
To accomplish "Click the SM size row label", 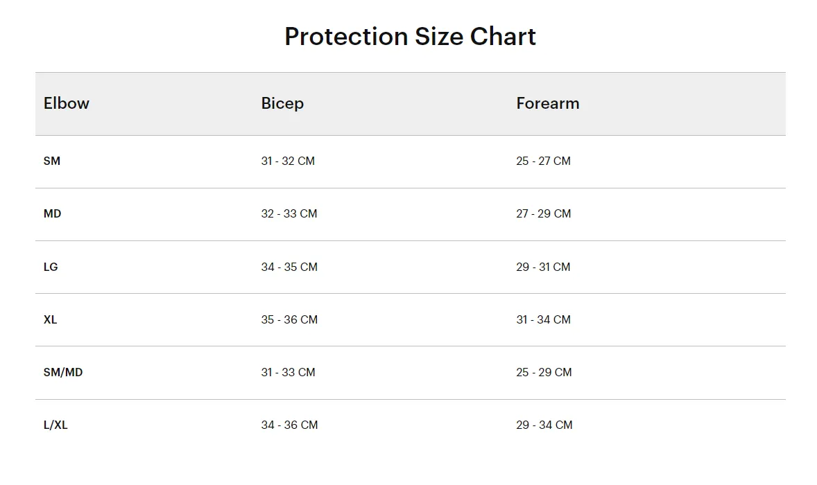I will tap(51, 161).
